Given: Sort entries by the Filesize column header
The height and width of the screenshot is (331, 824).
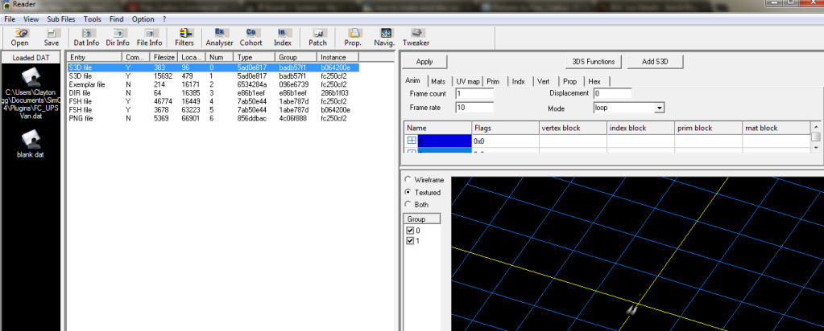Looking at the screenshot, I should 164,57.
